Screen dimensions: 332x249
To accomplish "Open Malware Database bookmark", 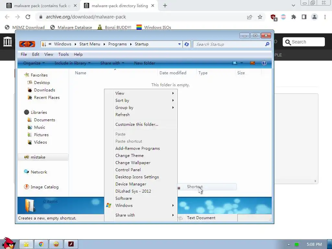I will pyautogui.click(x=71, y=27).
